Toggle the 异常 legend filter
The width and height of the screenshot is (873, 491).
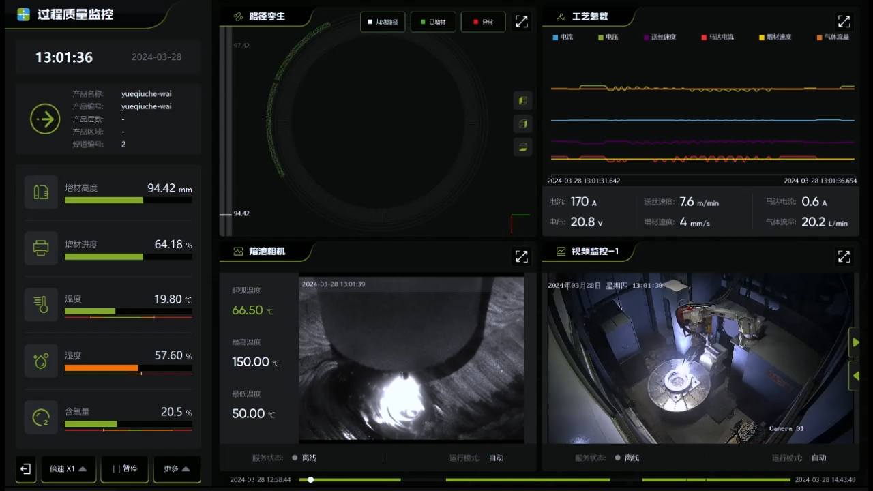(x=483, y=22)
